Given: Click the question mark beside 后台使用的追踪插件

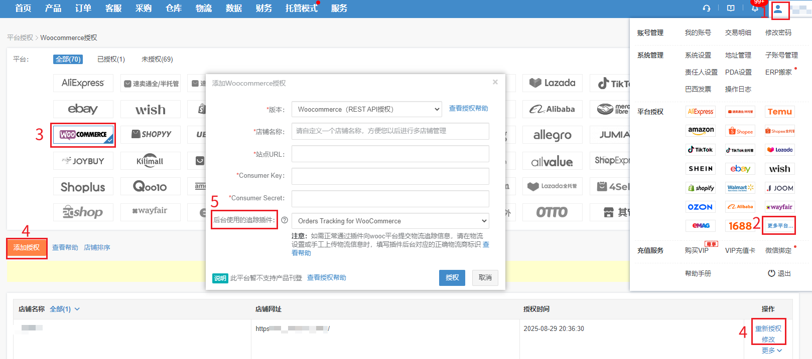Looking at the screenshot, I should point(285,220).
